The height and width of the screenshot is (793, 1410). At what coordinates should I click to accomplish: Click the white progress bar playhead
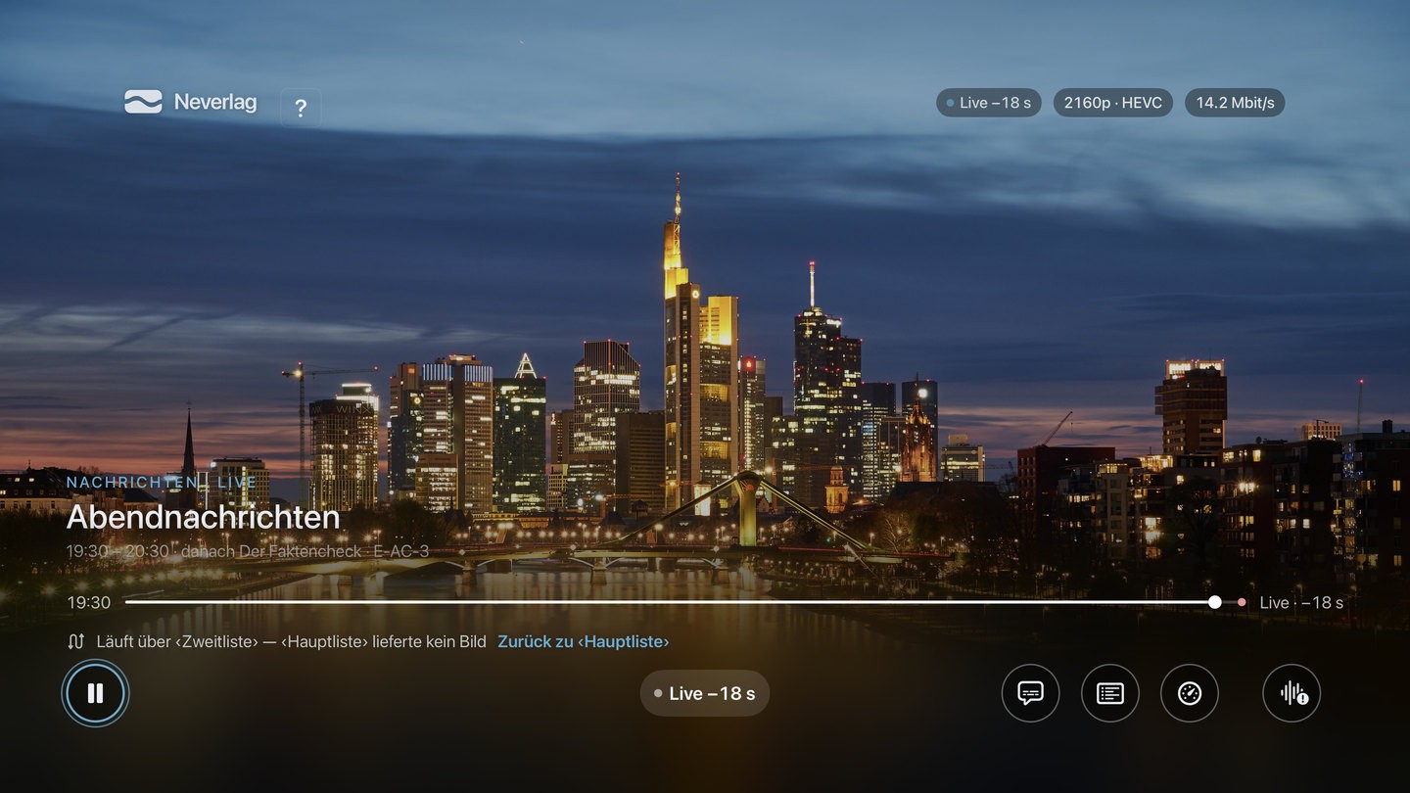[1215, 602]
